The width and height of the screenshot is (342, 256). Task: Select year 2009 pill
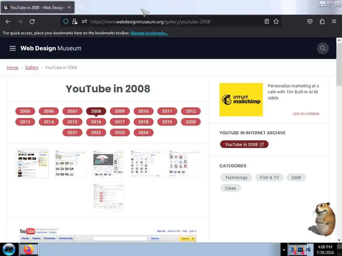[120, 111]
